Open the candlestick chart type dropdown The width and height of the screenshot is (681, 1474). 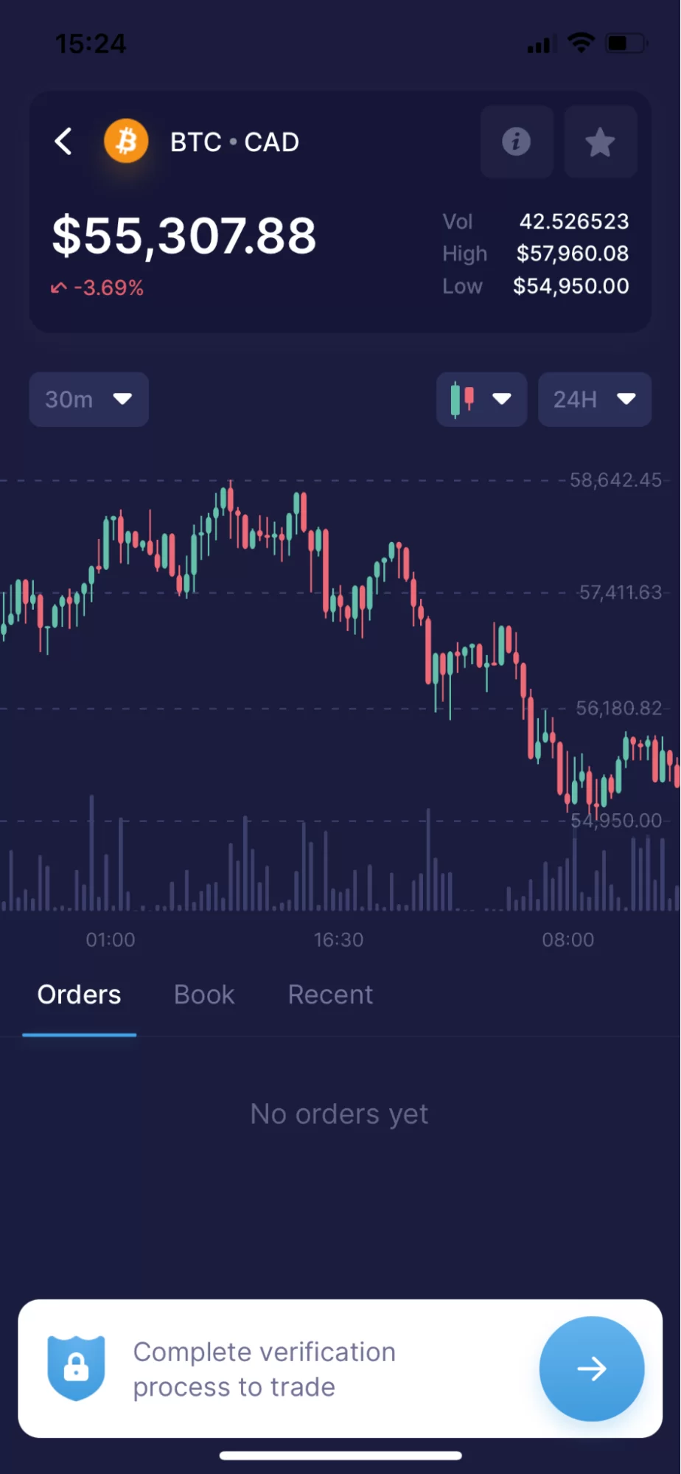tap(481, 400)
